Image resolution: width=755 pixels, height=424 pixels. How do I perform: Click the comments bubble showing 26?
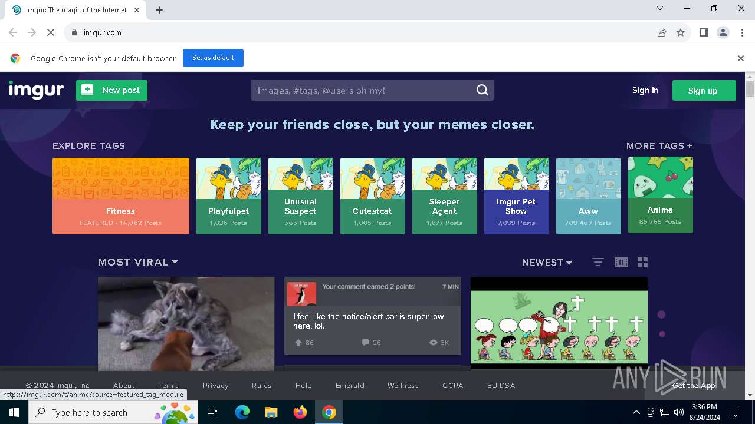coord(366,342)
